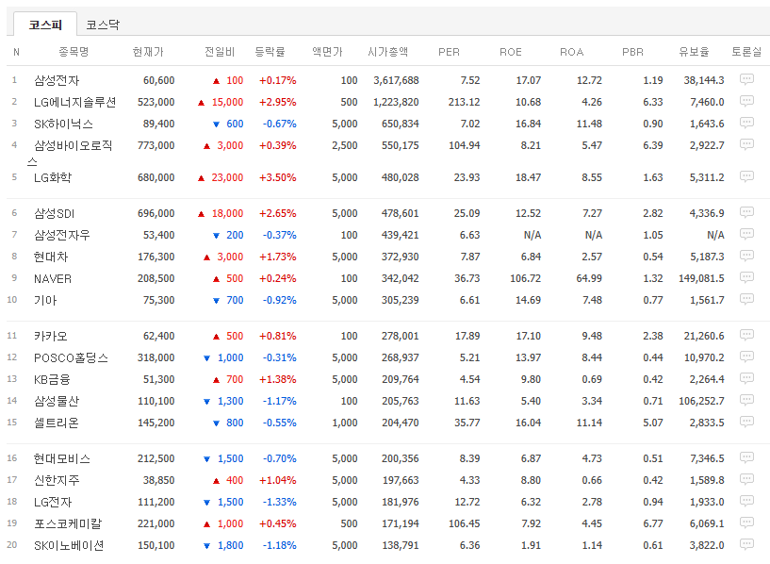Select price 773,000 for 삼성바이오로직스
The height and width of the screenshot is (564, 770).
[x=156, y=145]
